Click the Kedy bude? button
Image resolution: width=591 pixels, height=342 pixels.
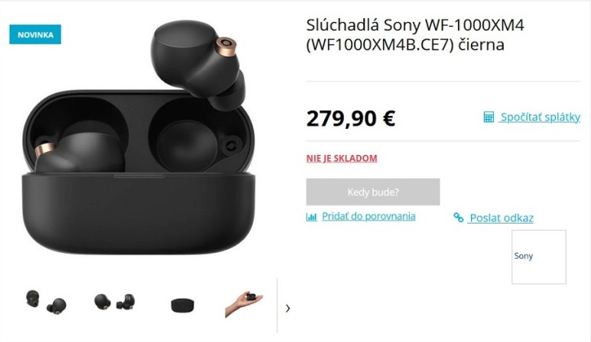373,192
